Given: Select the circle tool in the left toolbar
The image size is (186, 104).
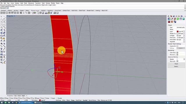Looking at the screenshot, I should [1, 22].
